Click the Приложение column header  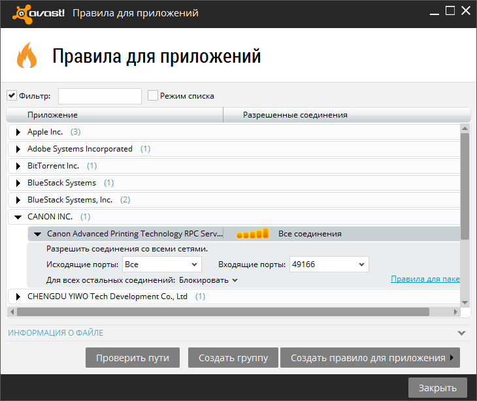[x=115, y=115]
